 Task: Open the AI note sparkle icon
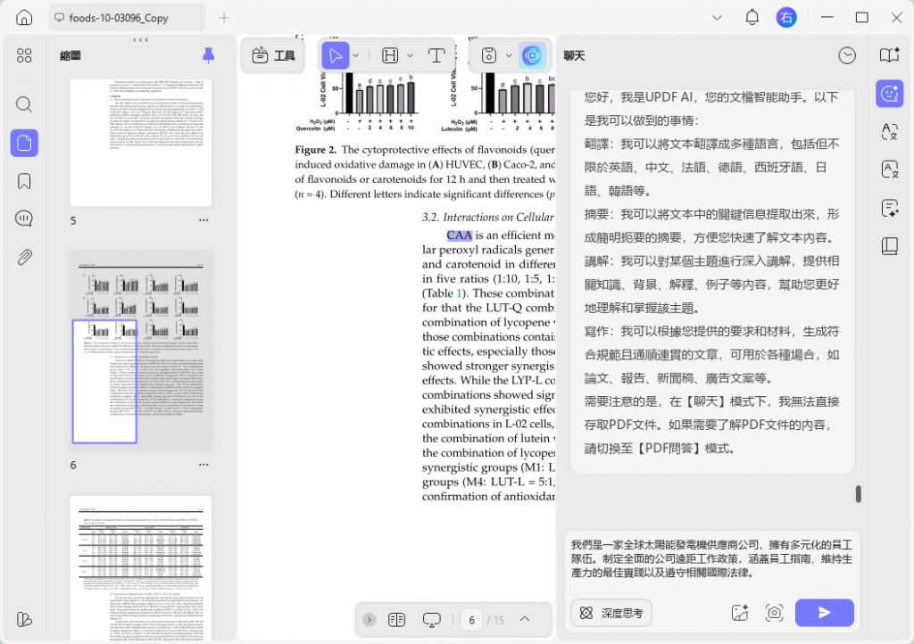(x=890, y=208)
